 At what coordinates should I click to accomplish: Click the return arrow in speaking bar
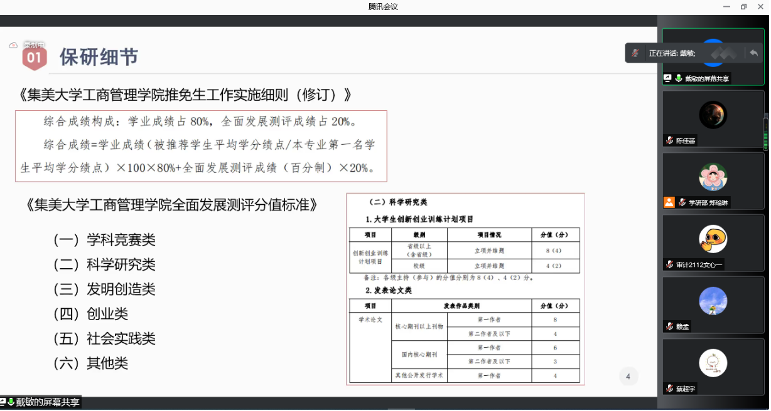[753, 53]
